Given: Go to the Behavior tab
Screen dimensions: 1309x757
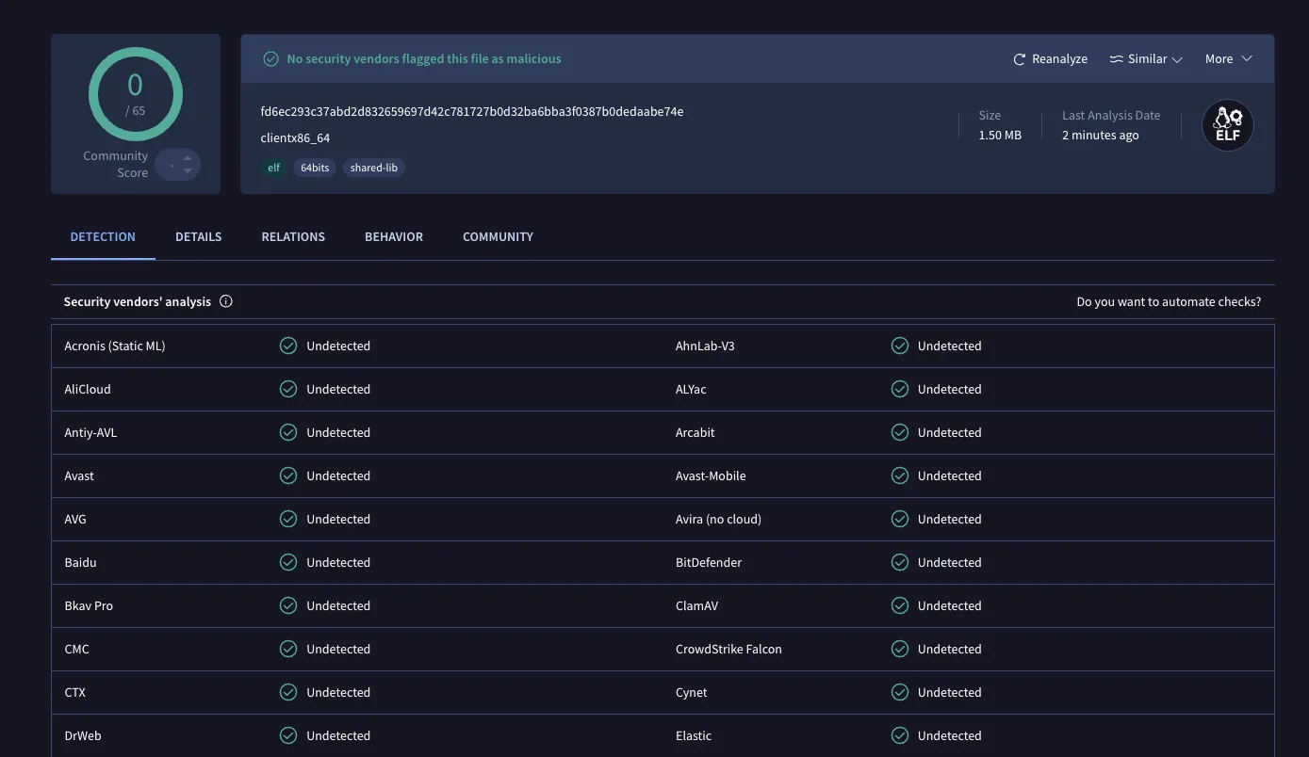Looking at the screenshot, I should point(394,236).
